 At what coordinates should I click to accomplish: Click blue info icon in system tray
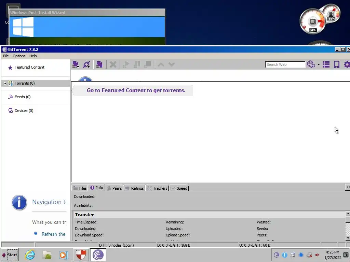285,255
